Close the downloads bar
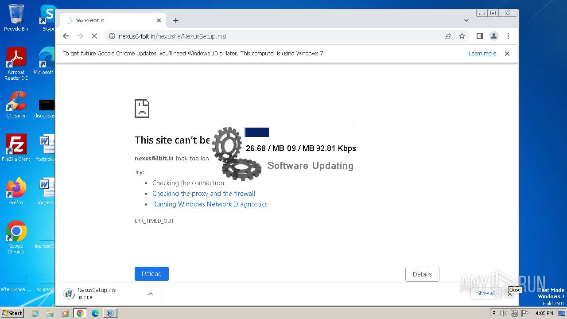The height and width of the screenshot is (319, 567). point(509,294)
